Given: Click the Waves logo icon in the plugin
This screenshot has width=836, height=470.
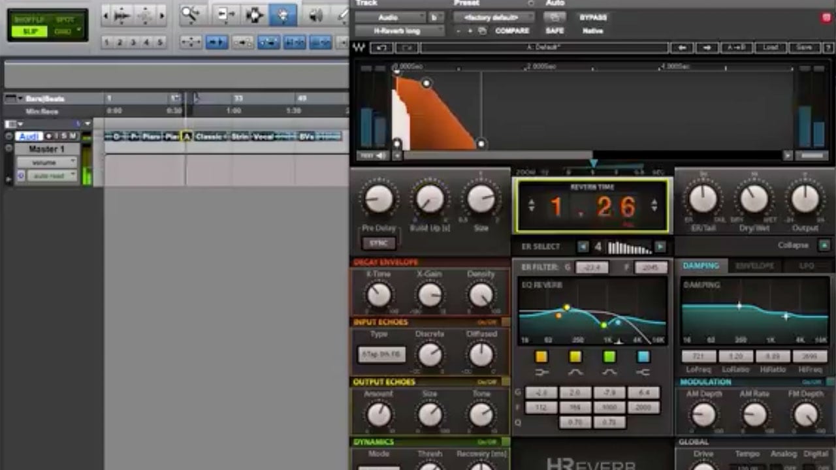Looking at the screenshot, I should click(359, 48).
